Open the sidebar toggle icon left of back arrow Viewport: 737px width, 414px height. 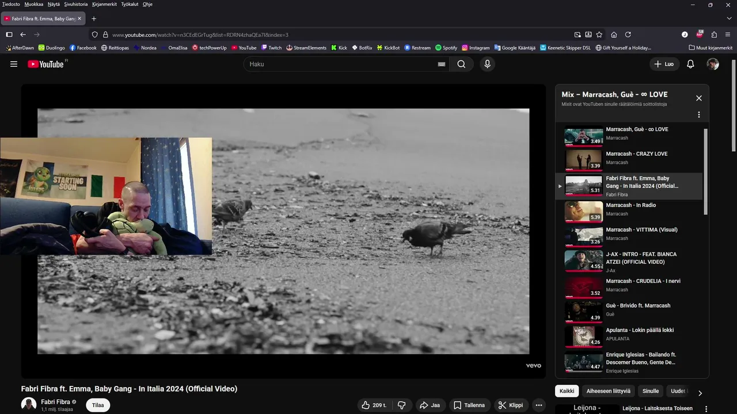9,34
